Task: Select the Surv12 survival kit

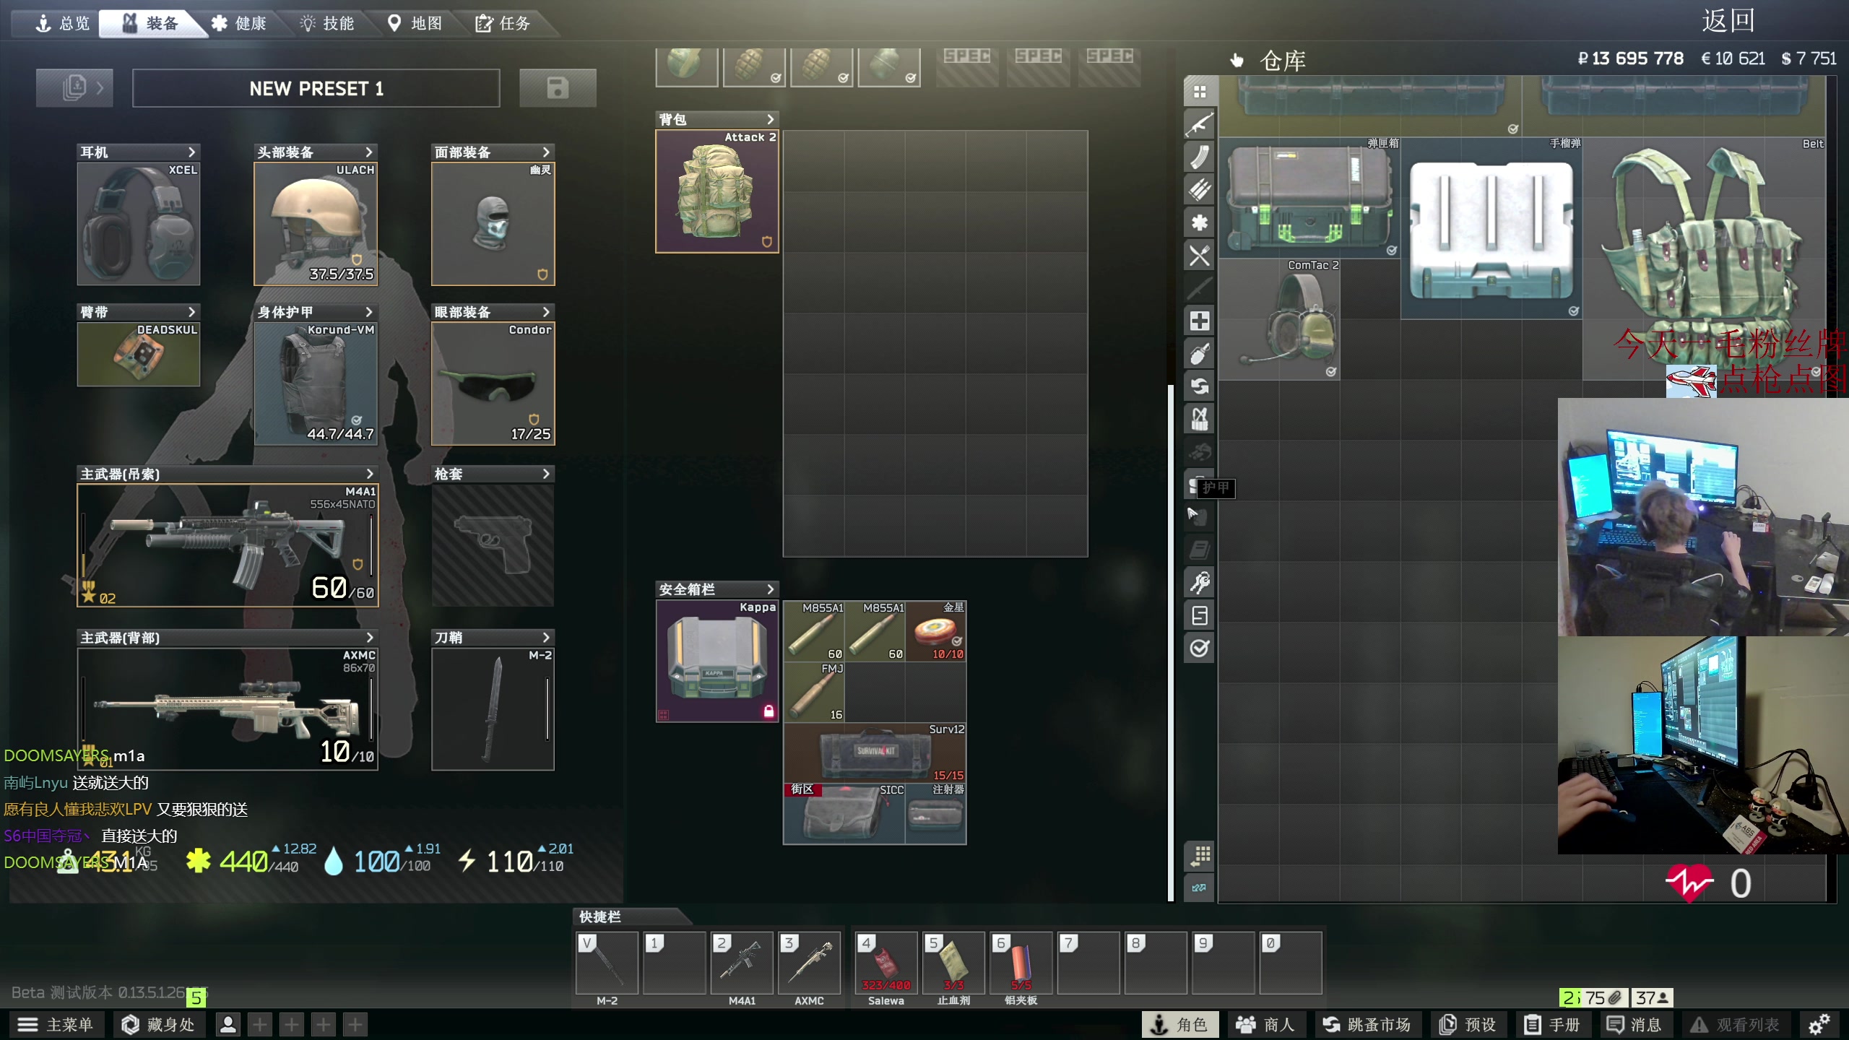Action: coord(875,753)
